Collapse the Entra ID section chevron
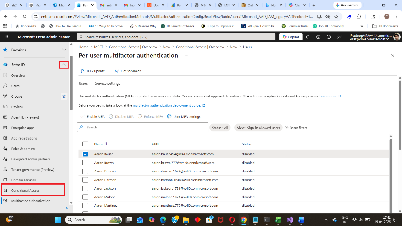Screen dimensions: 402x226 coord(64,65)
